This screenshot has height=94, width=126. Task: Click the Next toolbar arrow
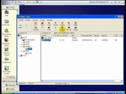(26, 26)
